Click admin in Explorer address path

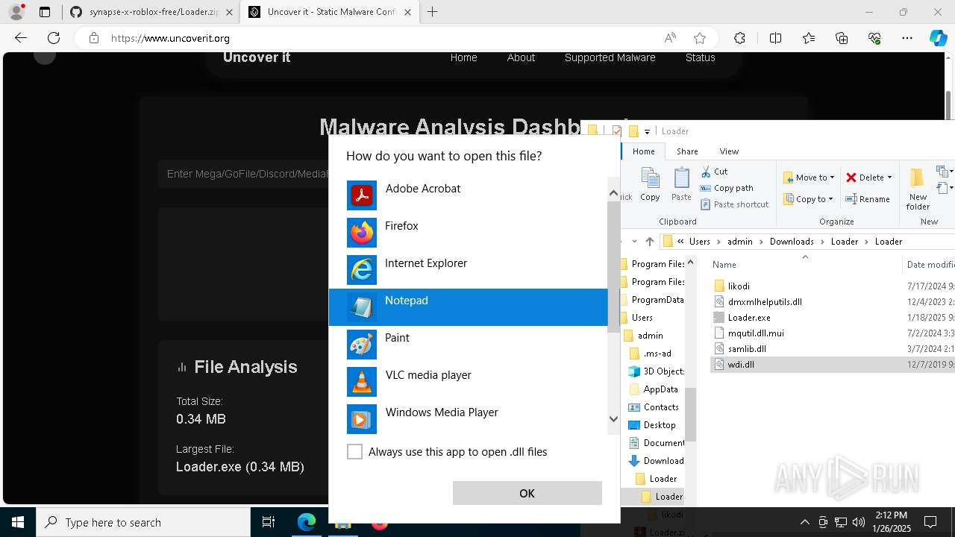coord(740,242)
